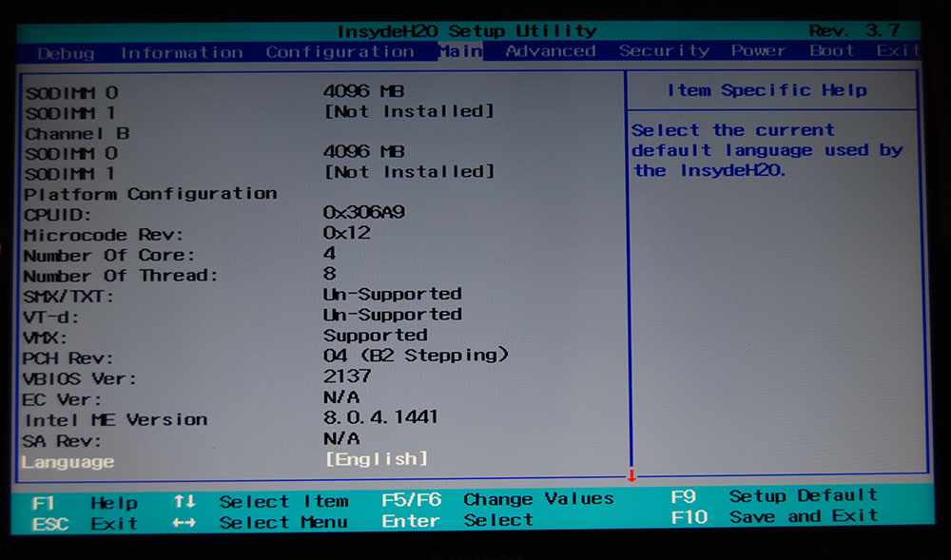Click the Channel B heading

(77, 133)
